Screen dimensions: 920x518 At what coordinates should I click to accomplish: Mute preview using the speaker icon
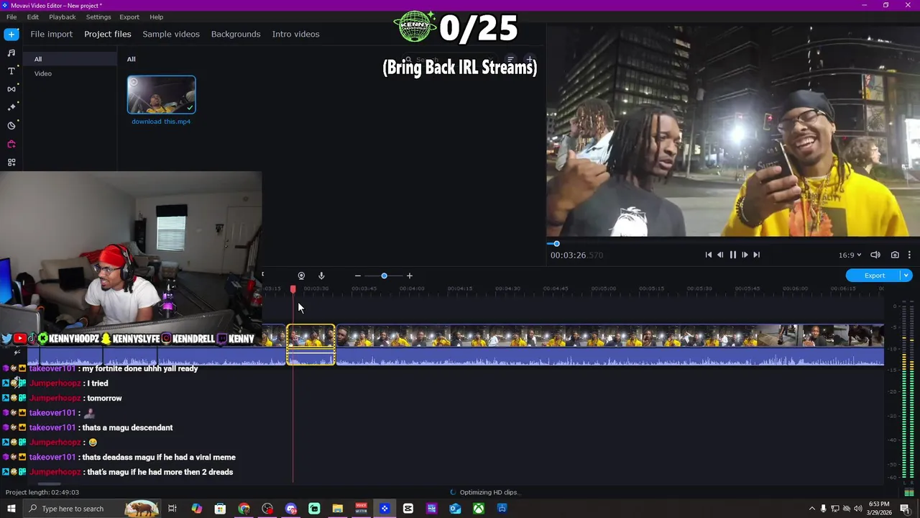[875, 255]
